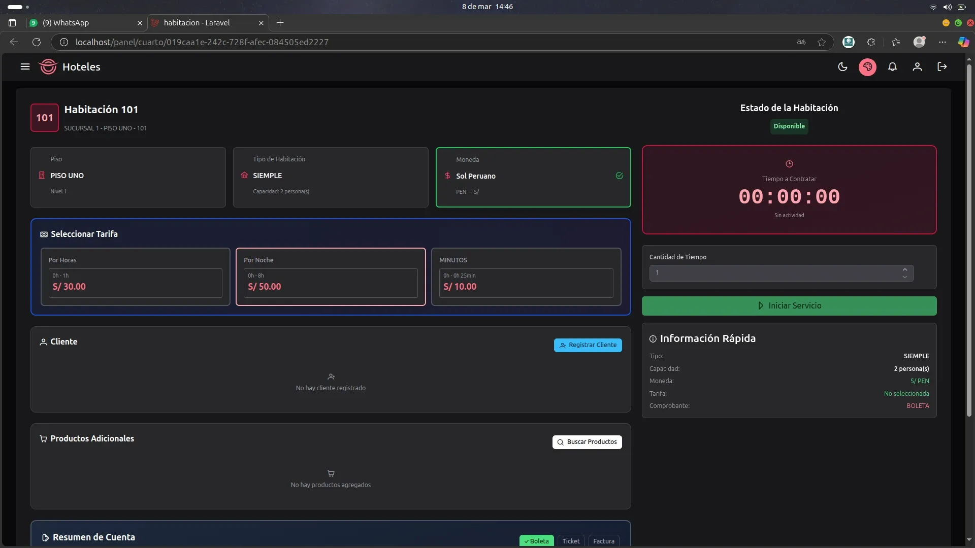Click the logout icon in header
975x548 pixels.
point(942,66)
